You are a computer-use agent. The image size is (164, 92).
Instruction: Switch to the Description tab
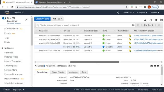42,72
